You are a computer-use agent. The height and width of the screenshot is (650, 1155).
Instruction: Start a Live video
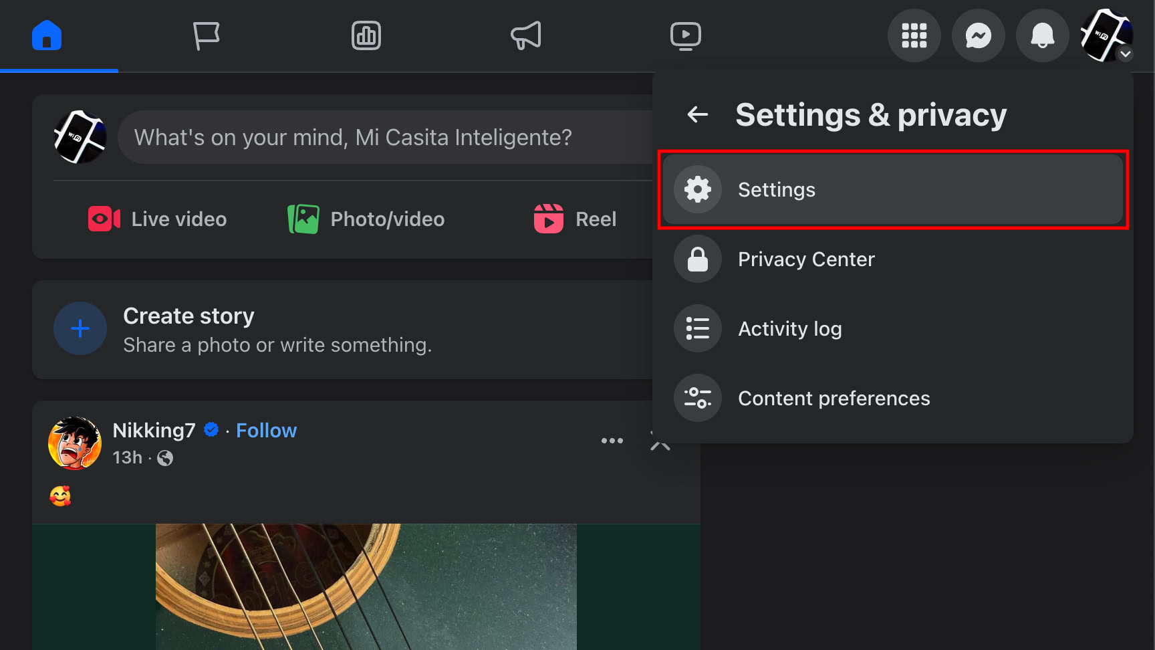pos(158,219)
